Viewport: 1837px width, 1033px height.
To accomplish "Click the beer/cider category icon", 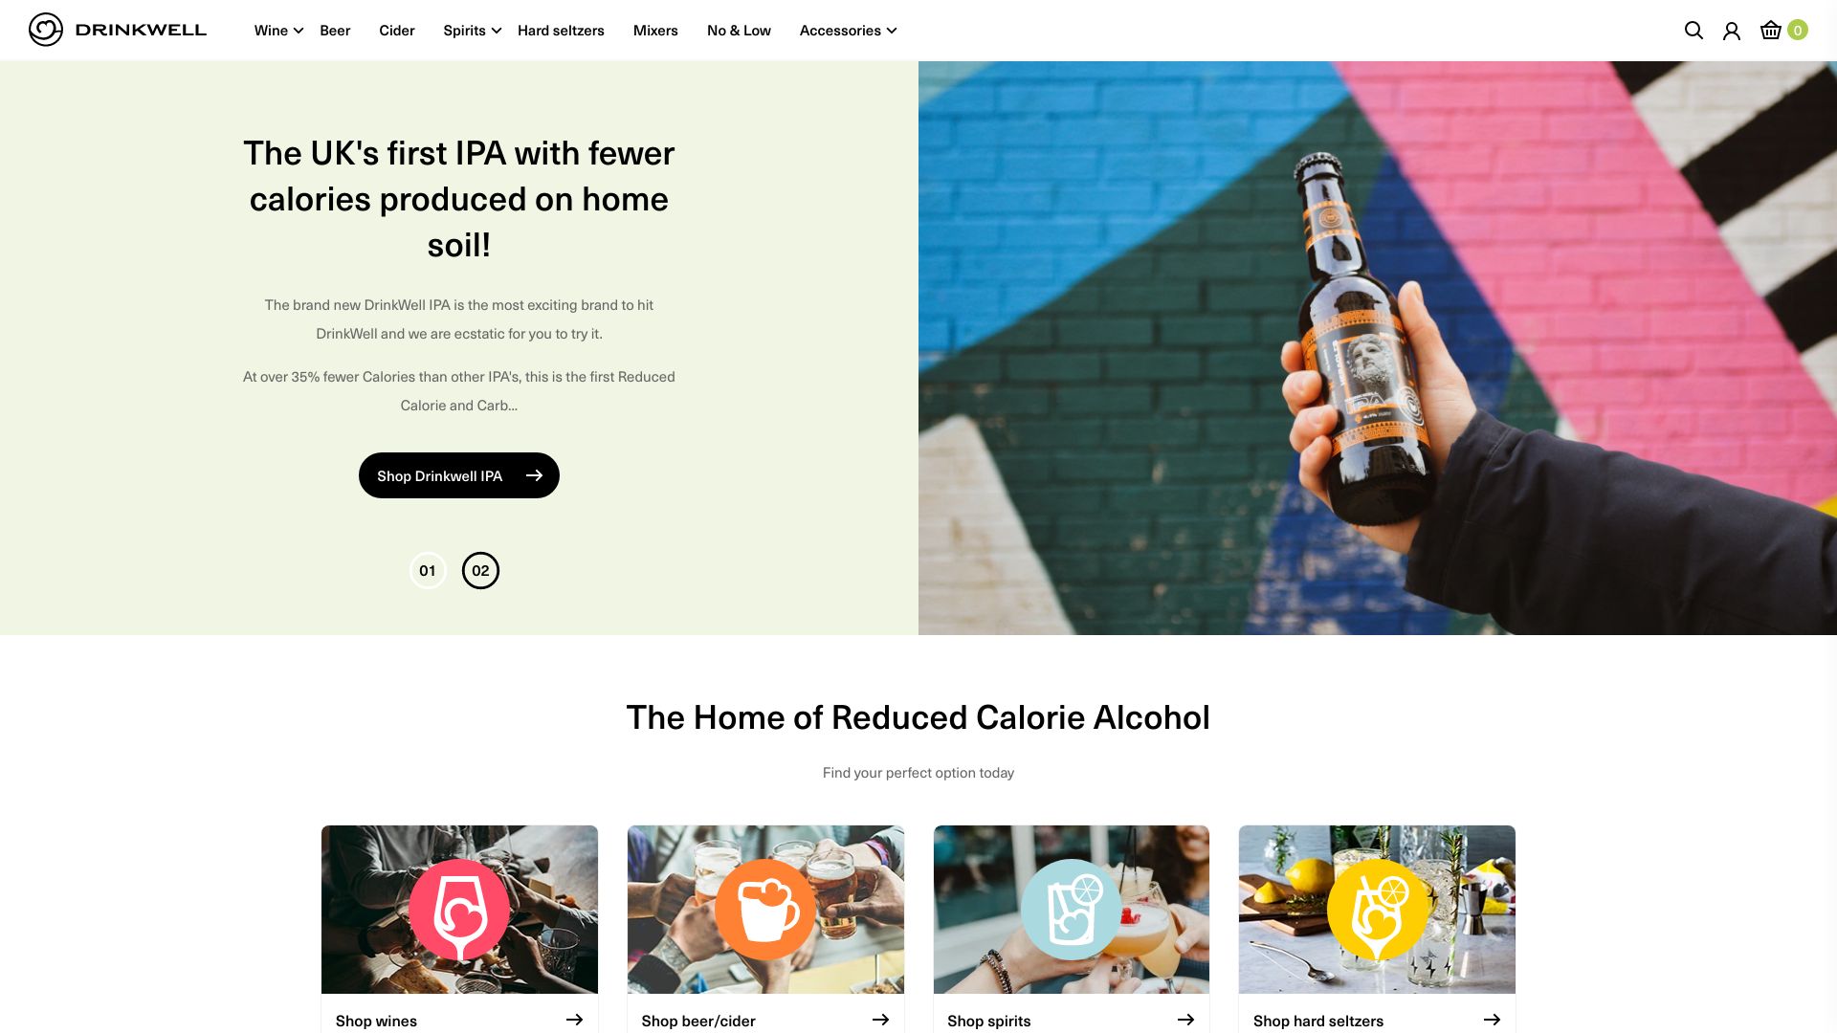I will (x=764, y=908).
